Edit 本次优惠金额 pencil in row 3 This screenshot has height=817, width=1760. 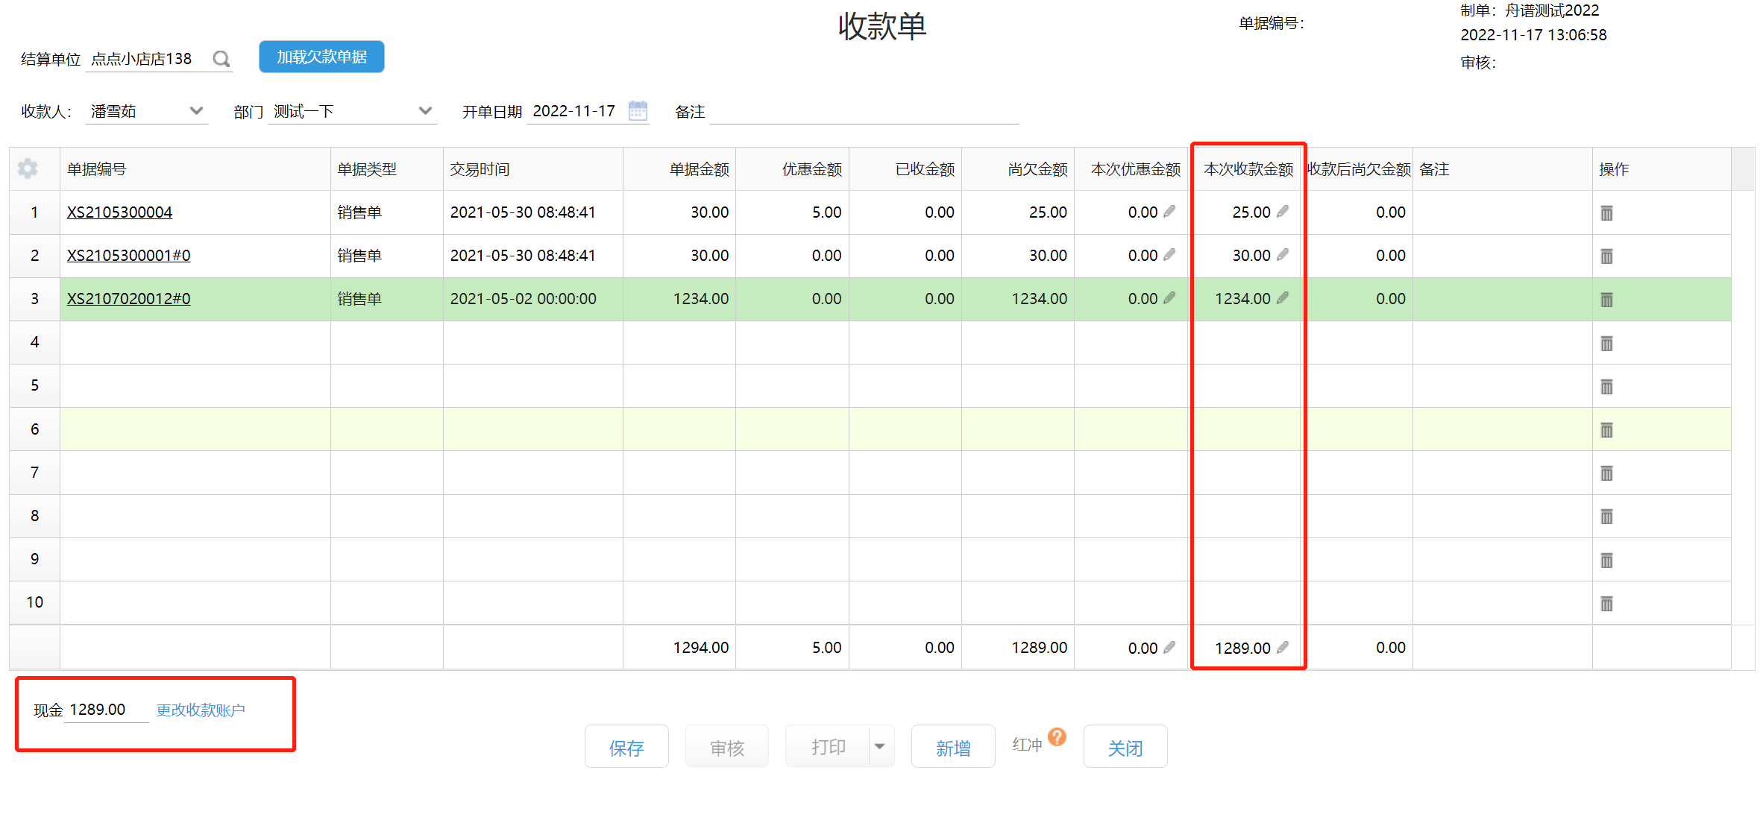[1169, 298]
